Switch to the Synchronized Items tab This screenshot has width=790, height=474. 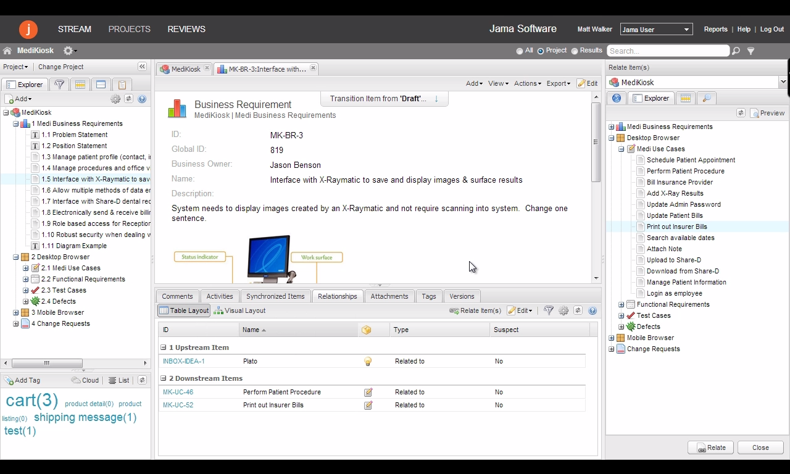275,296
